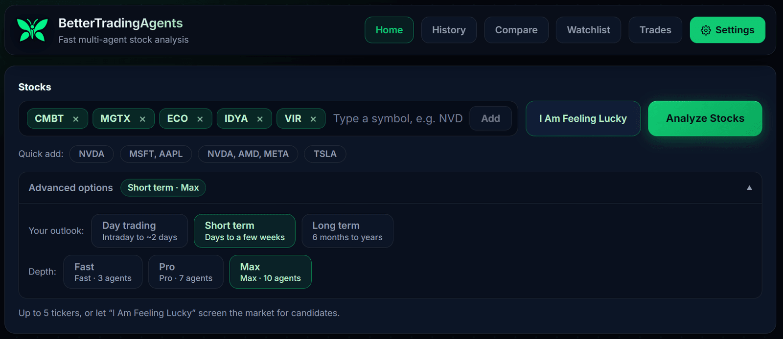Quick add NVDA
Screen dimensions: 783x339
coord(92,154)
